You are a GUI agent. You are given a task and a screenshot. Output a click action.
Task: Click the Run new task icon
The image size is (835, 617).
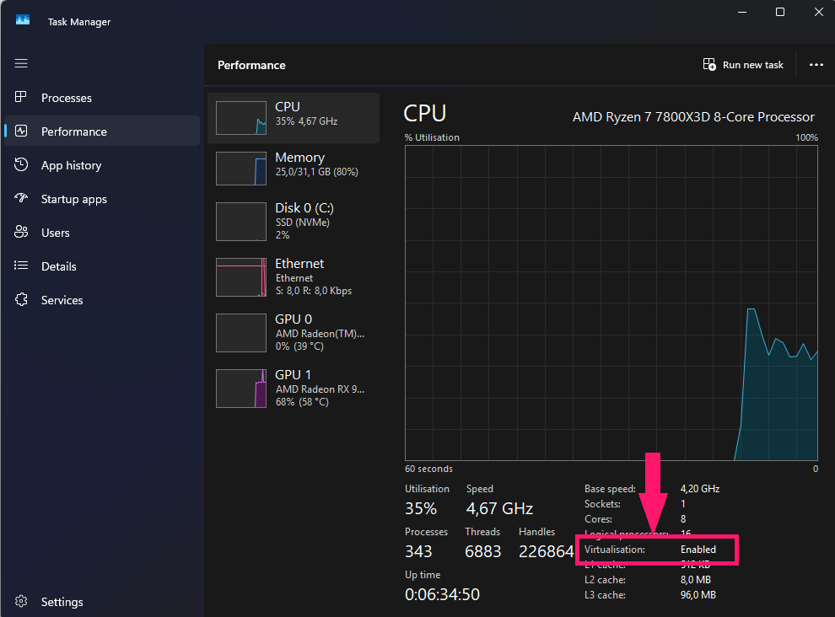click(x=708, y=64)
